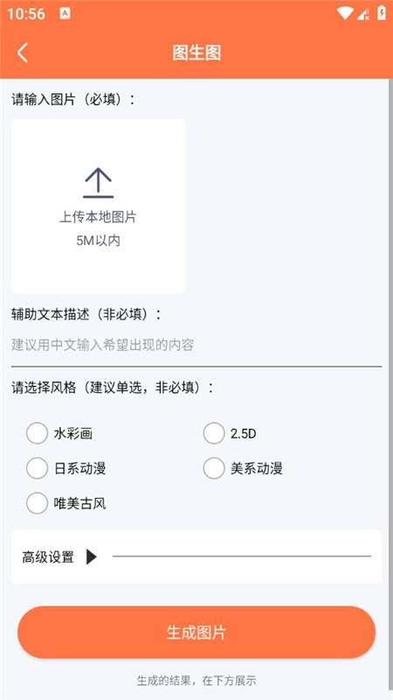Select the 唯美古风 style option
The height and width of the screenshot is (700, 393).
click(x=37, y=504)
